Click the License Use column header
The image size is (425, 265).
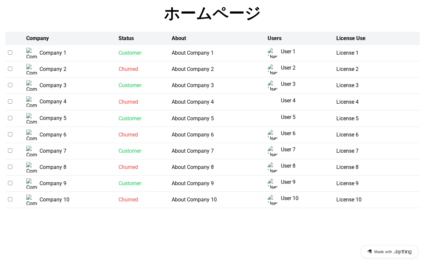coord(351,38)
